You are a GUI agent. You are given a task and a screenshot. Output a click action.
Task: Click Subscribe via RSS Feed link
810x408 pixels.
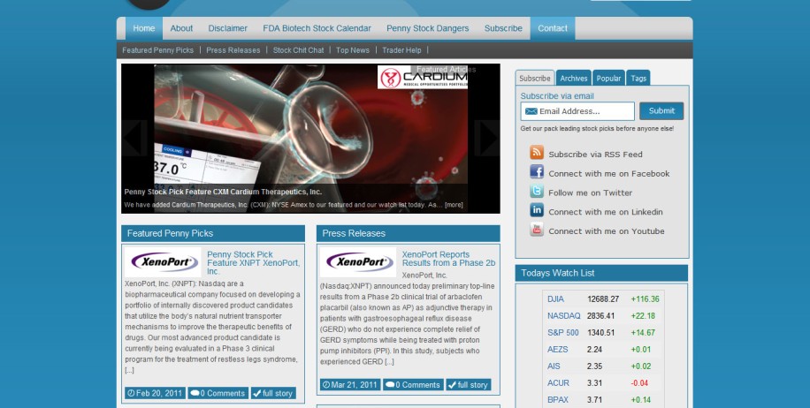coord(596,155)
